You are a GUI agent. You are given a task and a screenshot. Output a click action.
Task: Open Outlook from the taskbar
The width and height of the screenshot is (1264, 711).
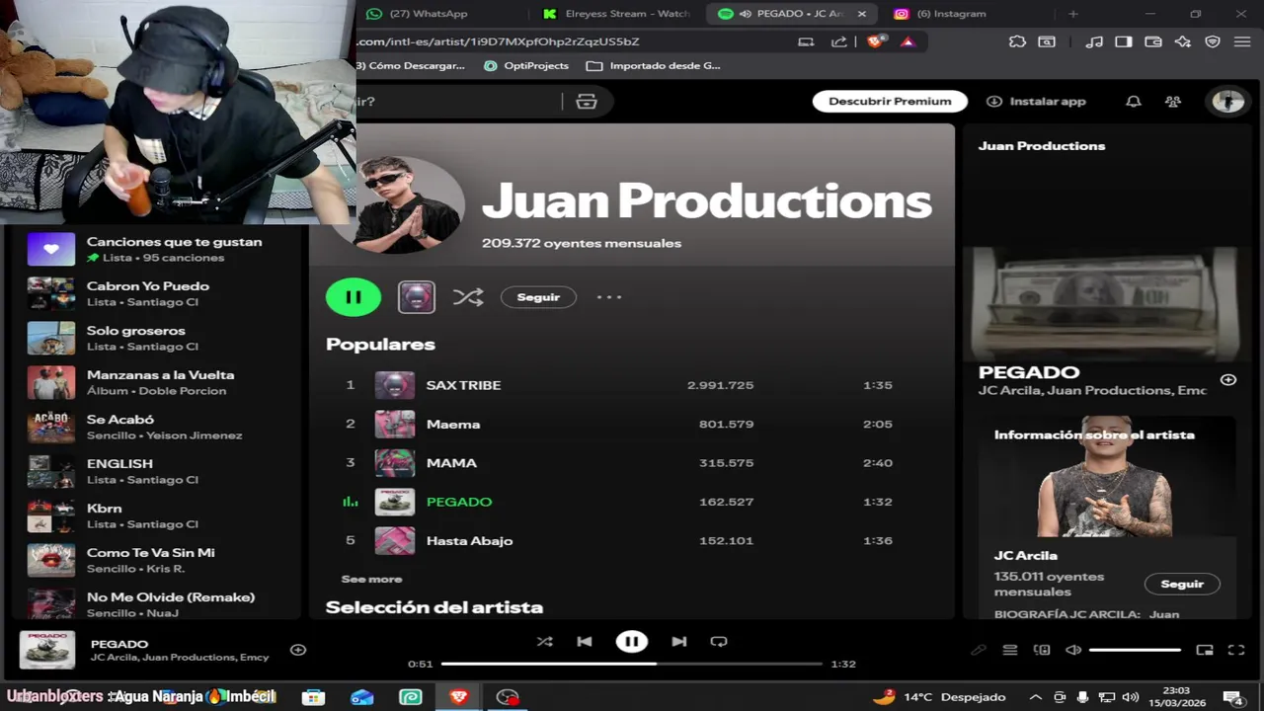[362, 697]
